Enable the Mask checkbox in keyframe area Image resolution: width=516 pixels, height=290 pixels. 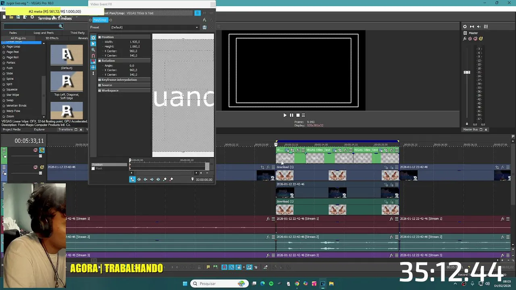pos(93,168)
